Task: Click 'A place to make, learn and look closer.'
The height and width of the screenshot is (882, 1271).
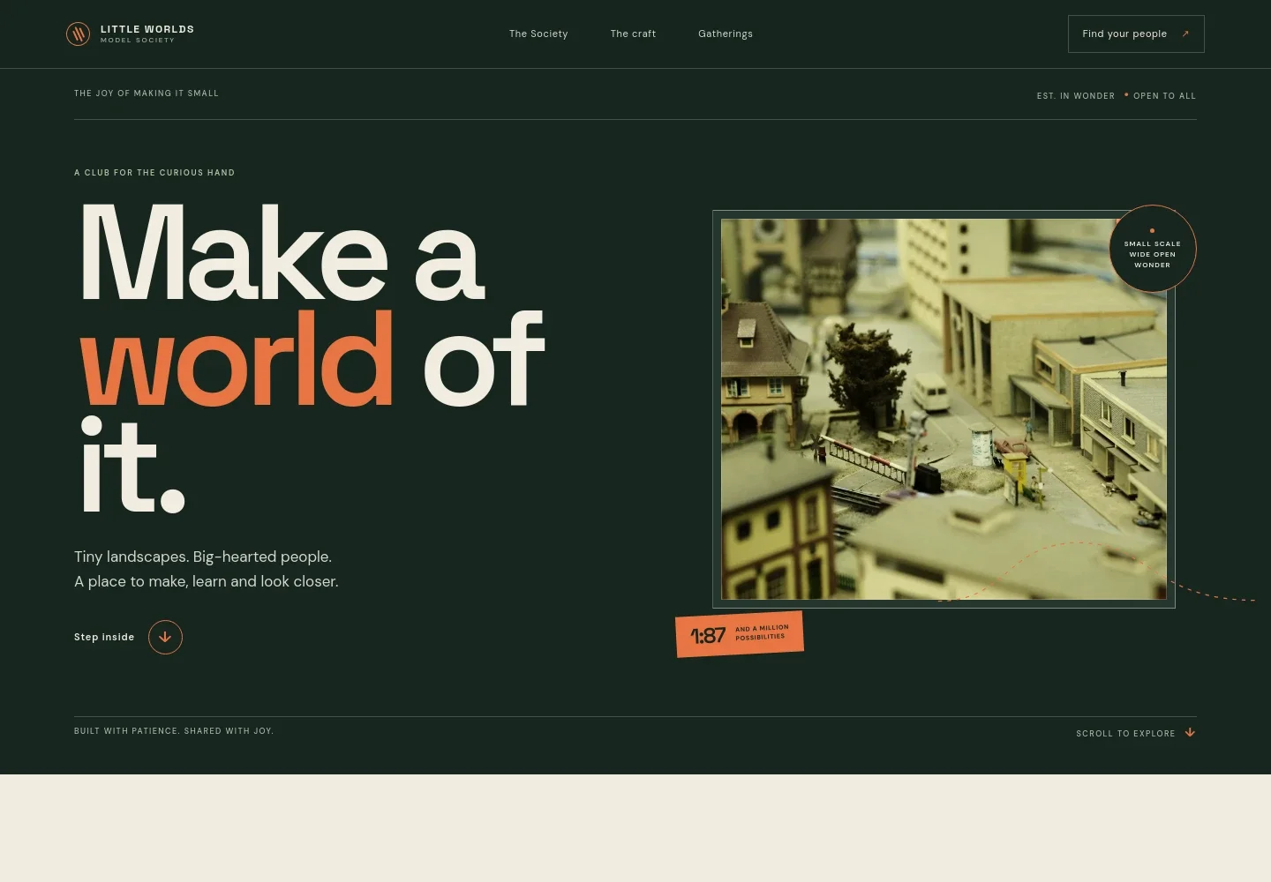Action: click(207, 581)
